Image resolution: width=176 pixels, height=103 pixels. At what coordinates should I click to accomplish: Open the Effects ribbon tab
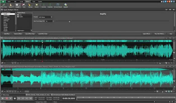click(x=27, y=2)
